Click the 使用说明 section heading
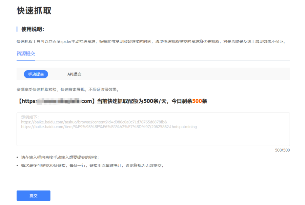 point(32,29)
